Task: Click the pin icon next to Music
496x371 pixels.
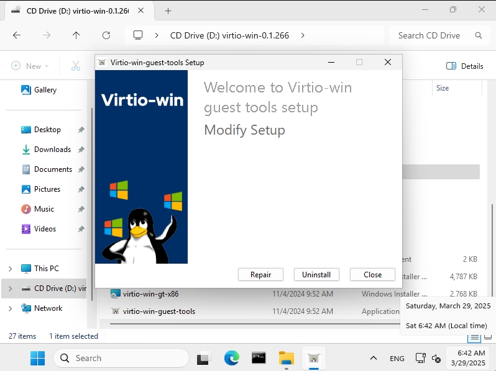Action: [x=81, y=209]
